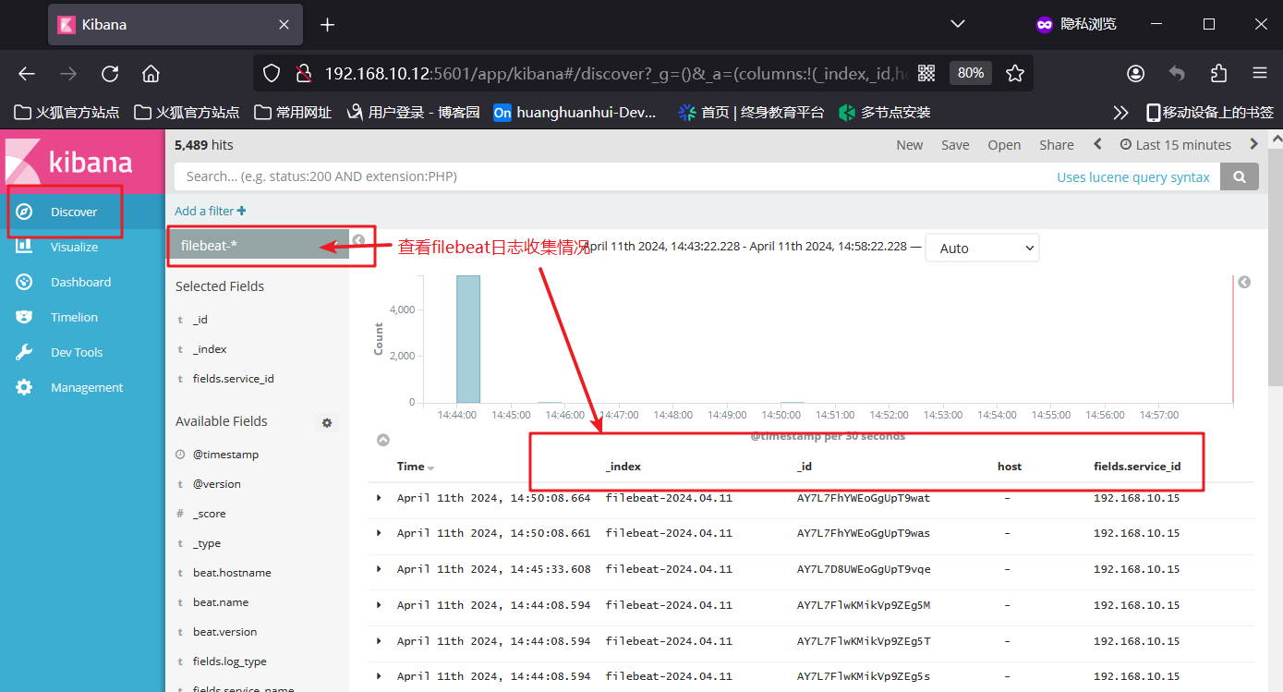Open the Discover section icon
This screenshot has height=692, width=1283.
tap(25, 212)
